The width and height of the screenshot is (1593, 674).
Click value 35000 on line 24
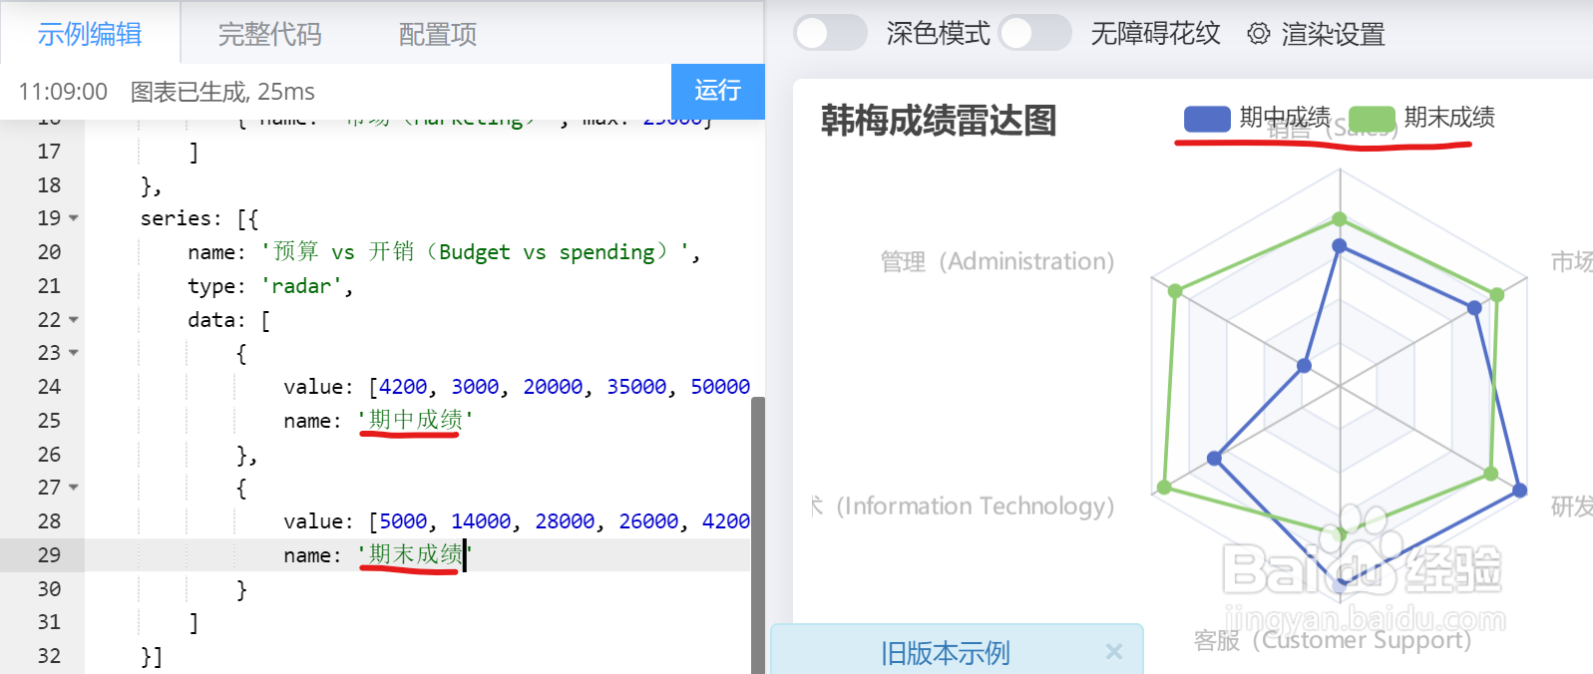pyautogui.click(x=636, y=387)
